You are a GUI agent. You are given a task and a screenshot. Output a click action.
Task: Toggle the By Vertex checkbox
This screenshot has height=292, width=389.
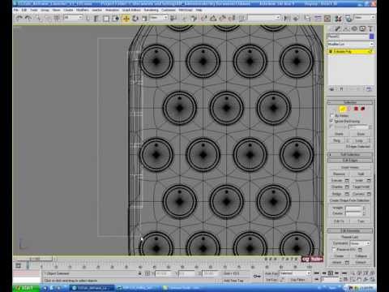331,116
